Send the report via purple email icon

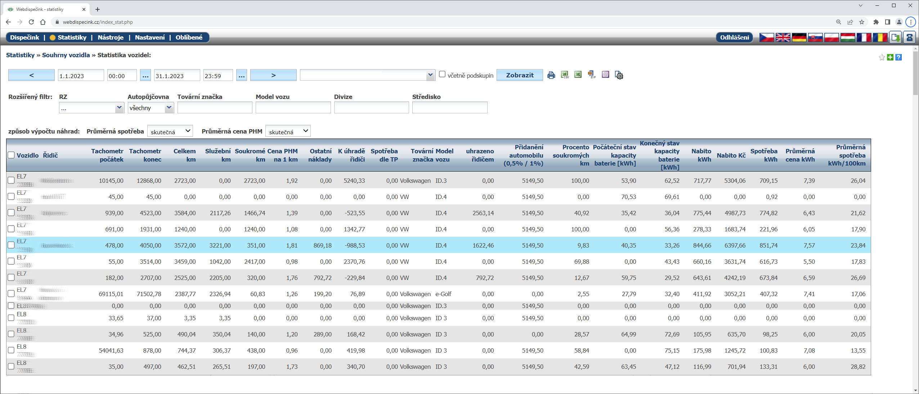(x=605, y=75)
